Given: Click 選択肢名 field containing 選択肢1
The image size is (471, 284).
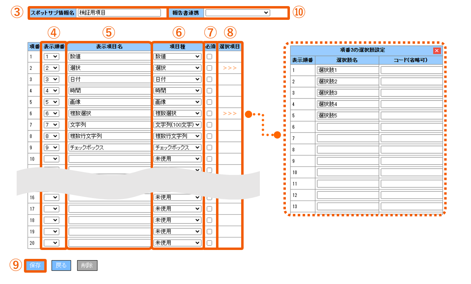Looking at the screenshot, I should click(x=348, y=70).
